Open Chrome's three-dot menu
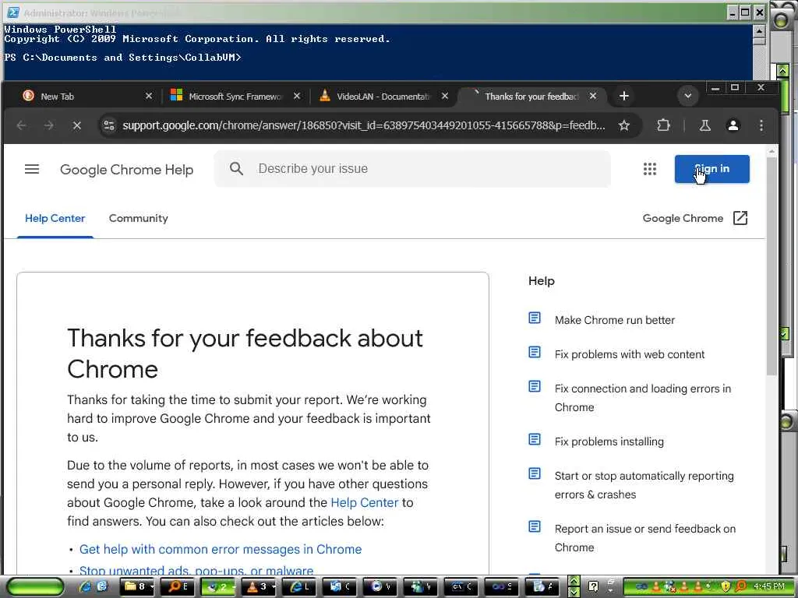 761,125
